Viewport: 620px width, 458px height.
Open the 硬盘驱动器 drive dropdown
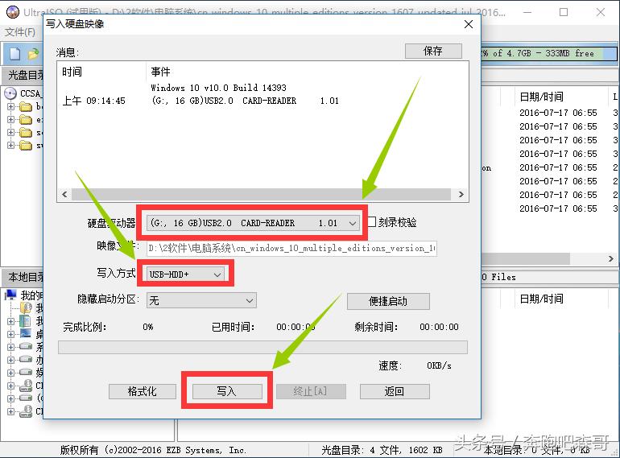click(253, 223)
